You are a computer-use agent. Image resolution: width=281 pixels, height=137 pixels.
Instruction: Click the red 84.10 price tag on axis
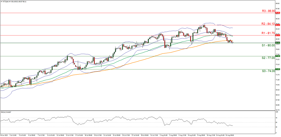(277, 25)
